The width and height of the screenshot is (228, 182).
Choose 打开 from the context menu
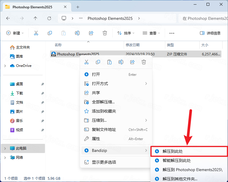click(x=116, y=74)
